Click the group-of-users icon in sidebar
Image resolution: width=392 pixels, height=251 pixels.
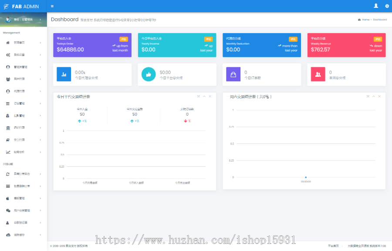tap(8, 79)
